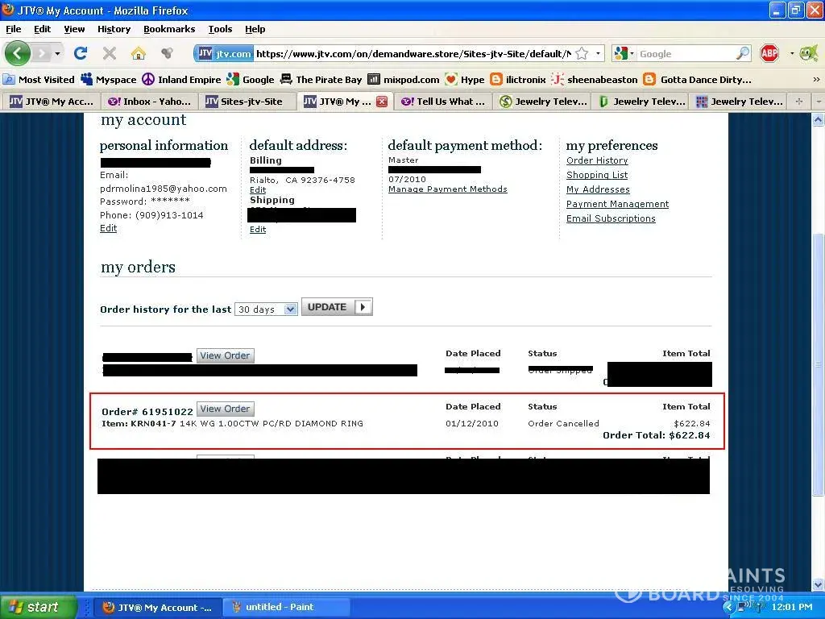Open the File menu

13,29
